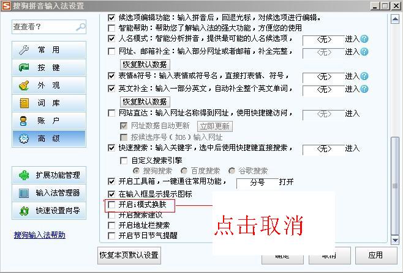Click the paintbrush icon beside 外观
Screen dimensions: 403x273
click(x=24, y=86)
